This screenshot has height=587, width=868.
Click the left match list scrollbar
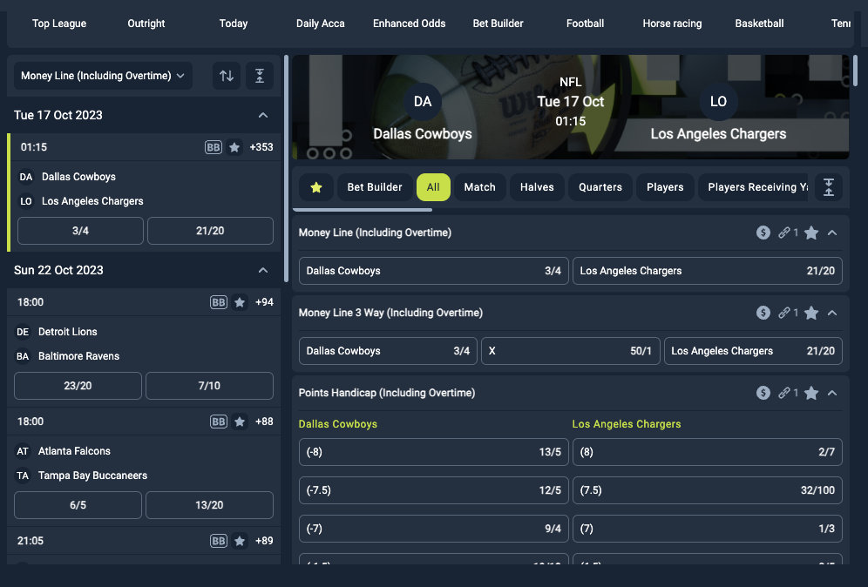pyautogui.click(x=286, y=168)
